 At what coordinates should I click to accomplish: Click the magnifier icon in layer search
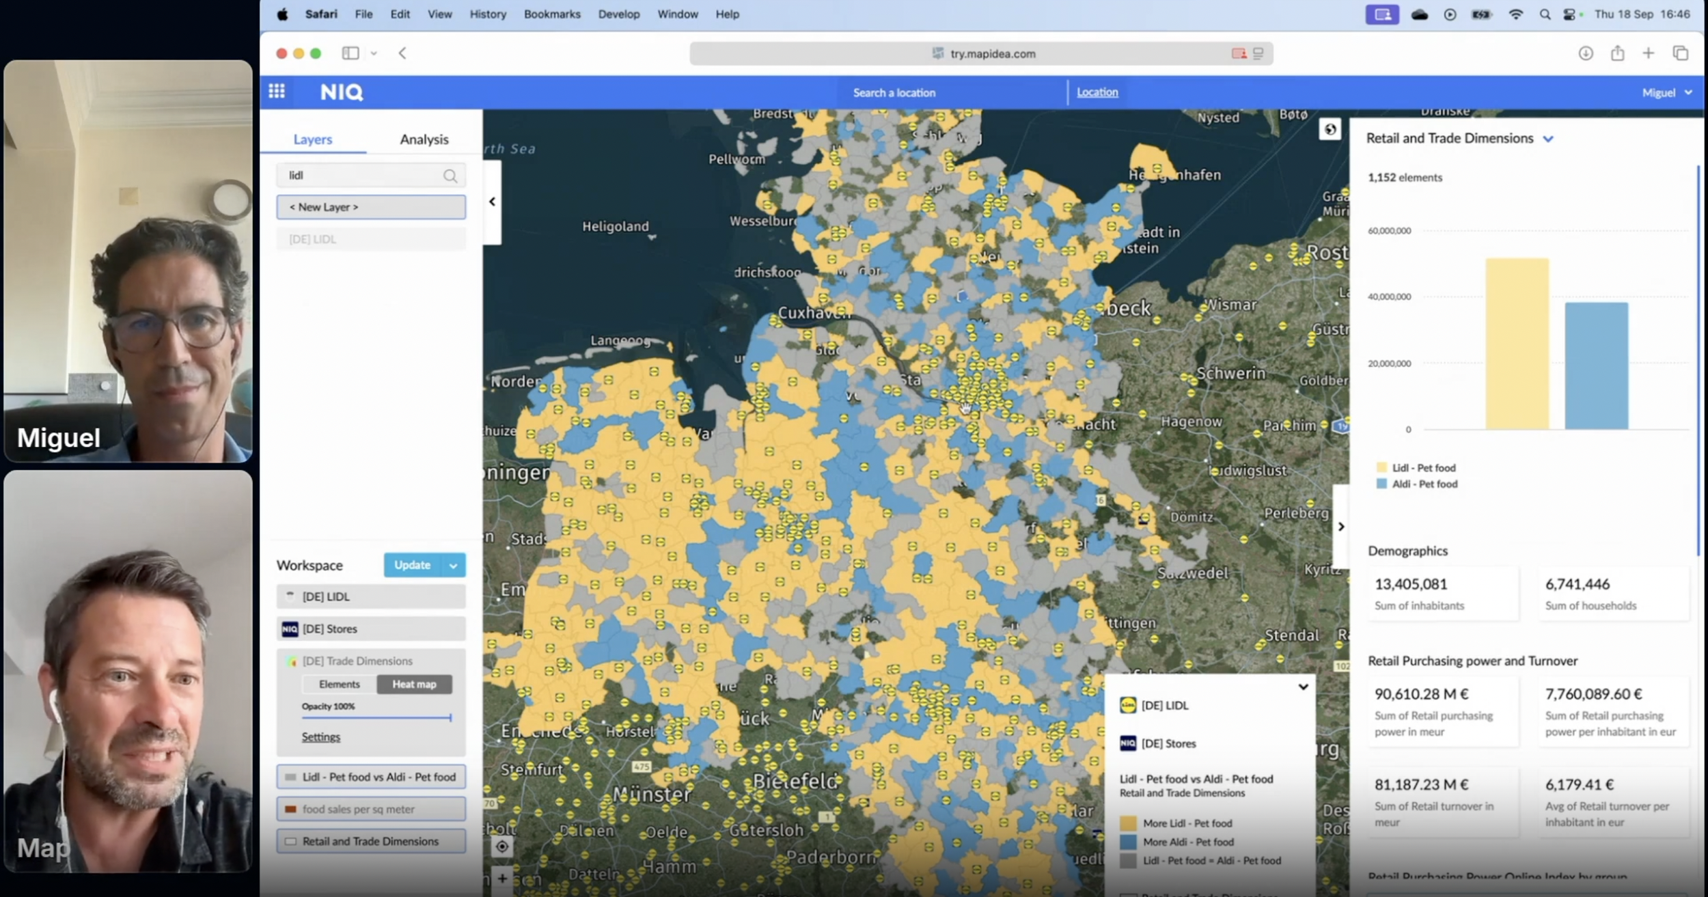coord(450,176)
